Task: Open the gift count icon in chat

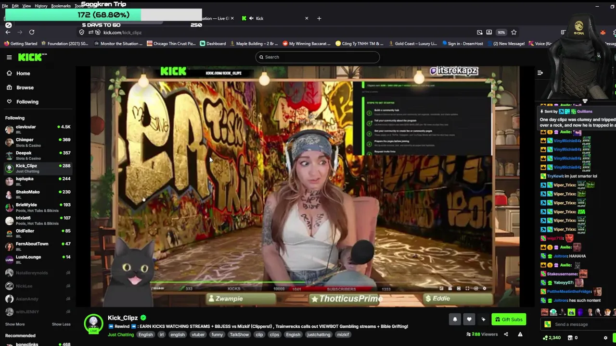Action: click(x=572, y=338)
